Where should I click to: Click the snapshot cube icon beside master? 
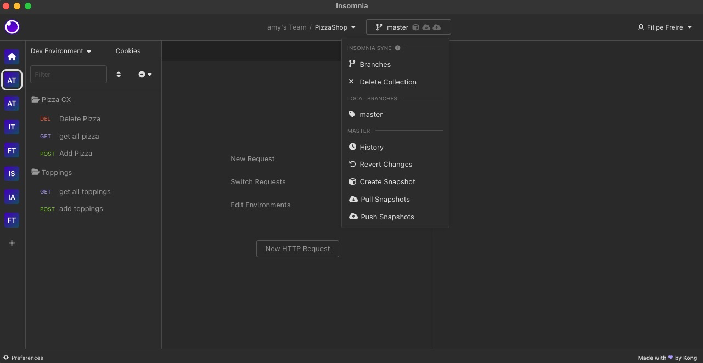click(x=415, y=27)
